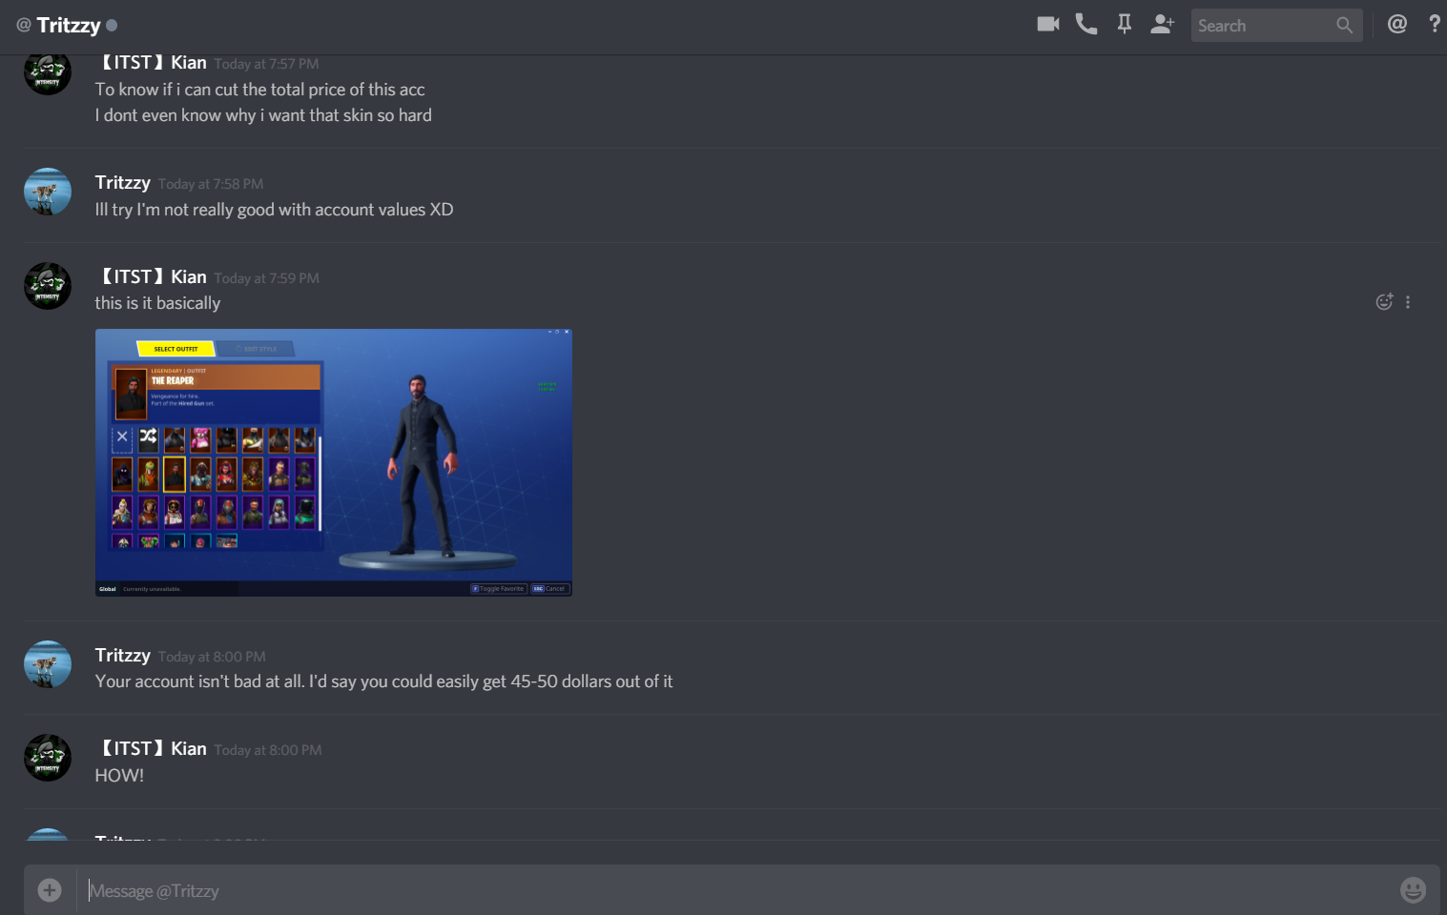
Task: Open pinned messages
Action: click(1125, 24)
